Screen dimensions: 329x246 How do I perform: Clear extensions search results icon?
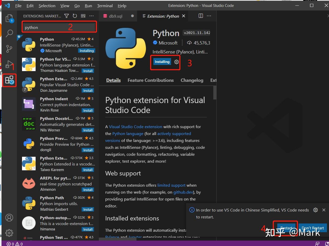83,16
